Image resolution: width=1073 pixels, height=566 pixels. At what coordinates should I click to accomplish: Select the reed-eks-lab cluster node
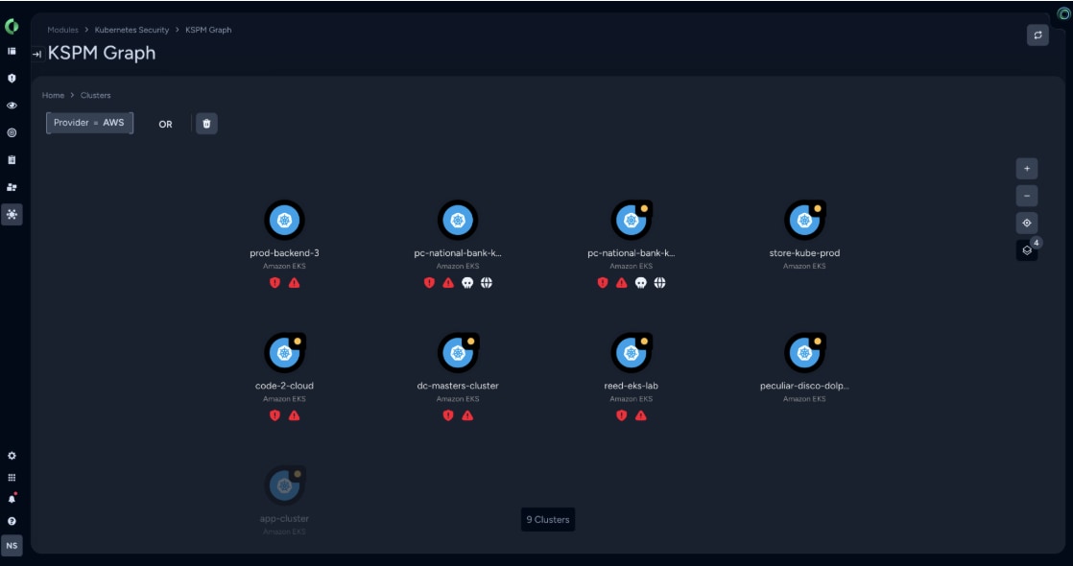(631, 352)
